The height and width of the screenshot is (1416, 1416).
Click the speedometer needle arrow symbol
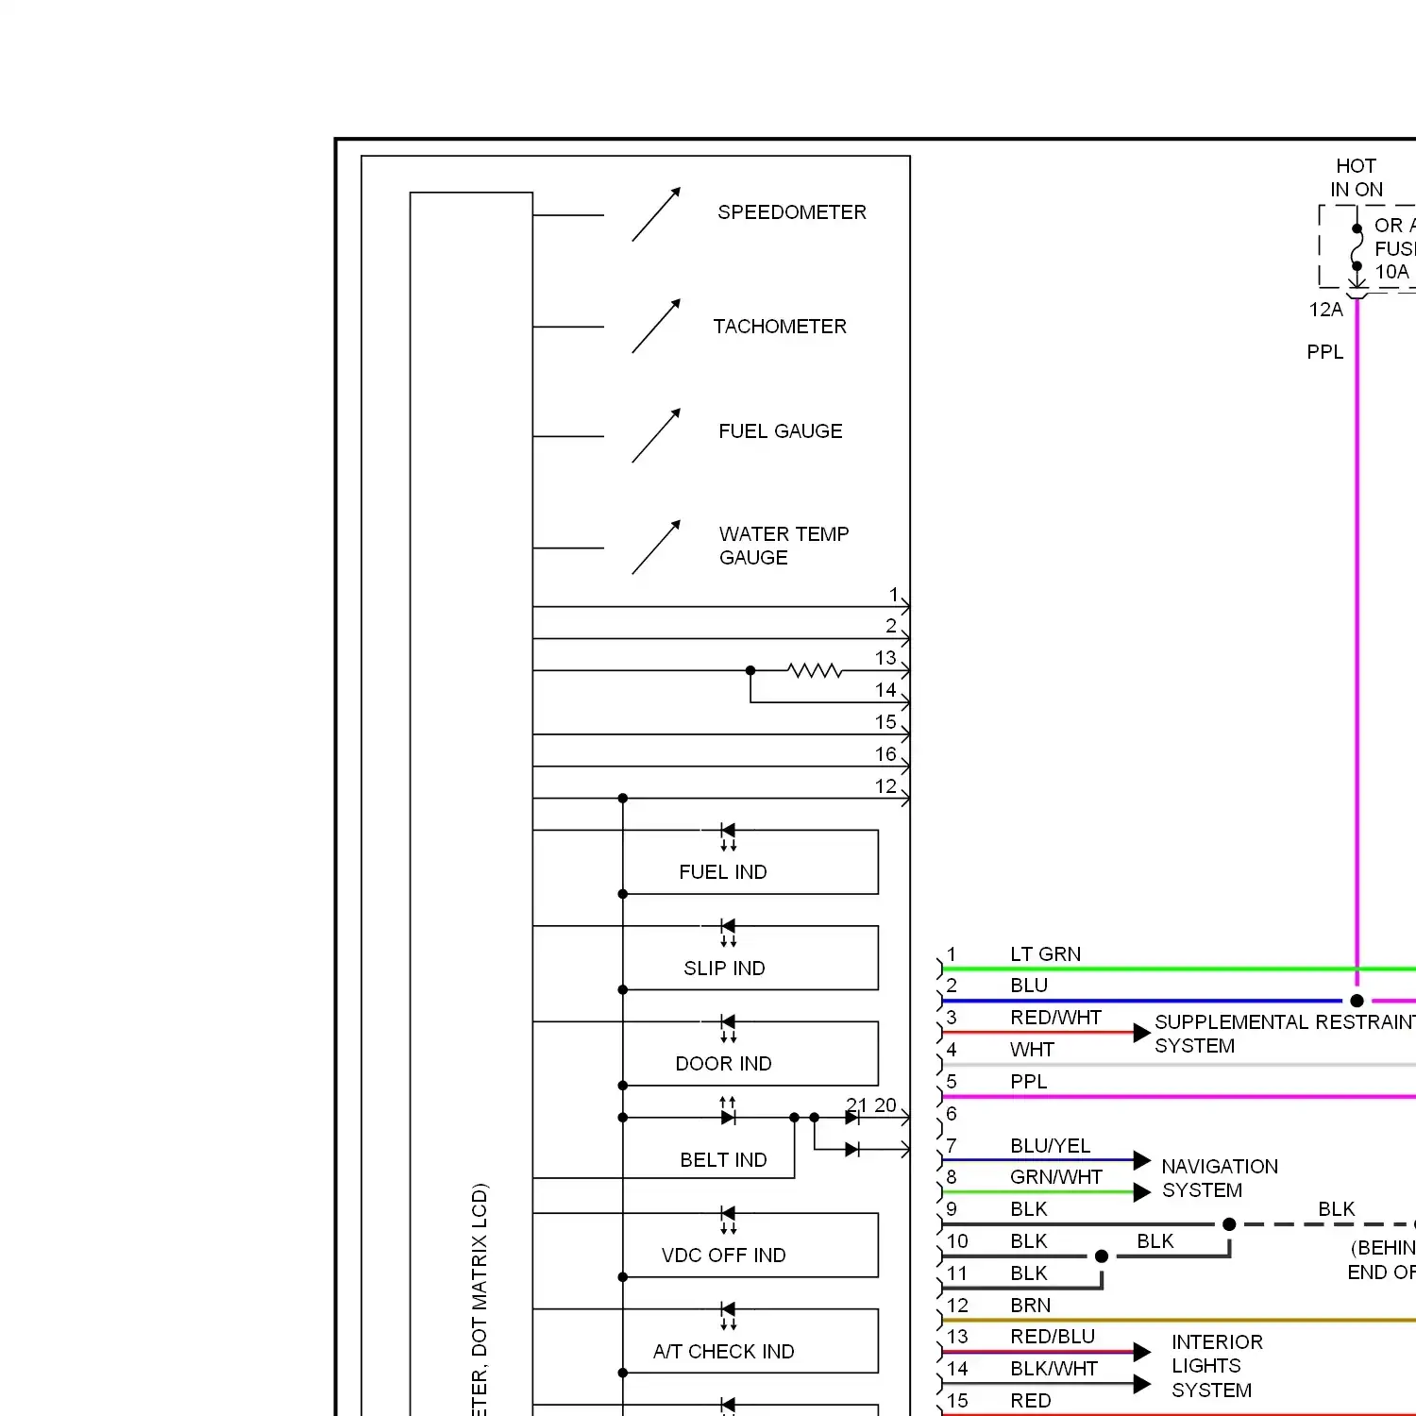point(656,214)
